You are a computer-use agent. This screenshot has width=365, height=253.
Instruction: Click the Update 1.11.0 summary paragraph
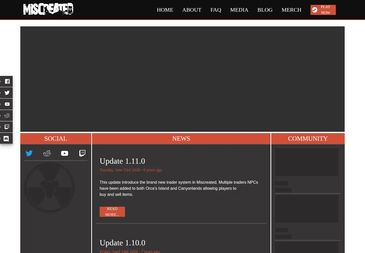179,188
